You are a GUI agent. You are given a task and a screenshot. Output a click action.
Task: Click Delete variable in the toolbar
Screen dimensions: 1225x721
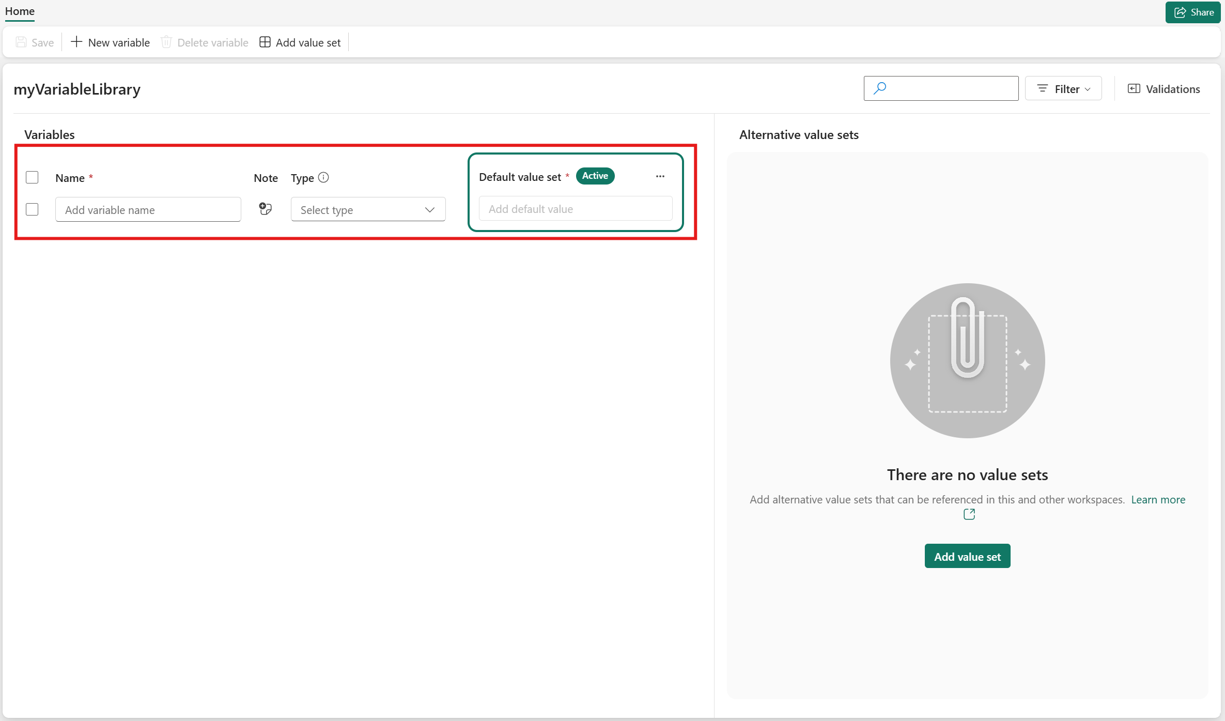(205, 42)
